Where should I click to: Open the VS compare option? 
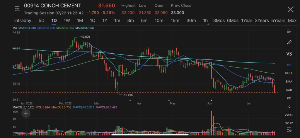tap(289, 54)
